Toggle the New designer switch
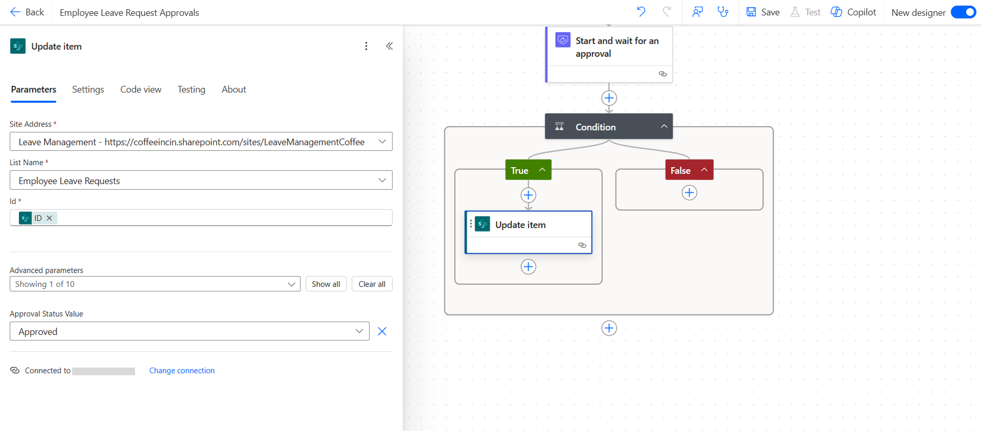 point(963,12)
